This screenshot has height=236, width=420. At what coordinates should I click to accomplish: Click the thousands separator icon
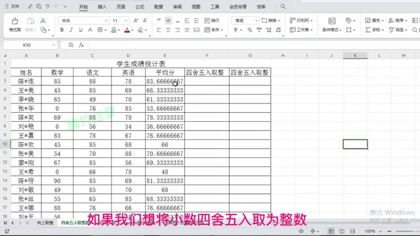point(259,30)
